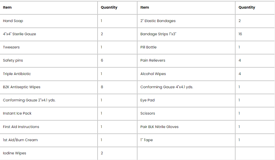
Task: Click the Iodine Wipes cell
Action: click(15, 153)
